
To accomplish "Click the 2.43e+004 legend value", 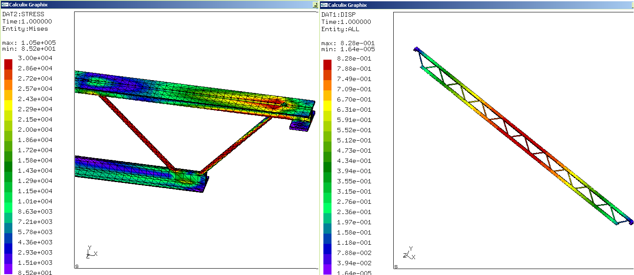I will click(x=35, y=99).
